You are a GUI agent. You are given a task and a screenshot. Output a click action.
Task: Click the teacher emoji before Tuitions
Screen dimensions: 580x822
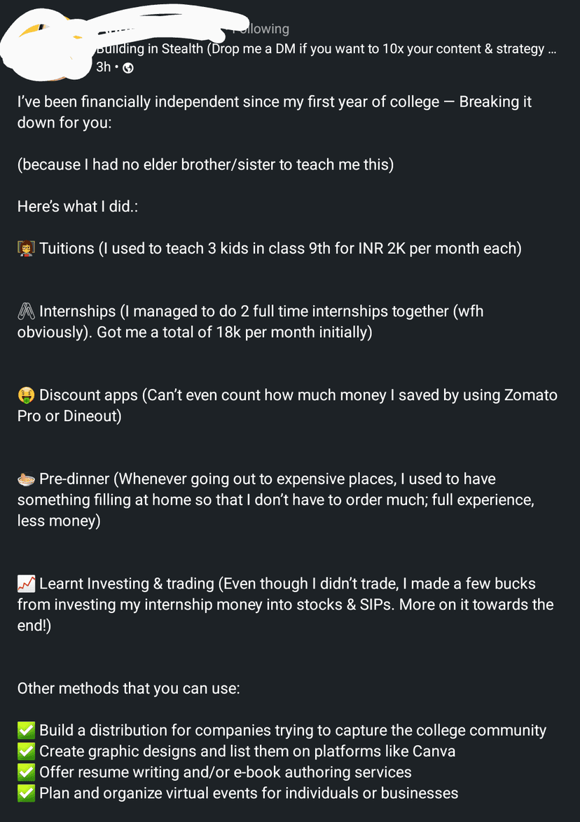26,248
